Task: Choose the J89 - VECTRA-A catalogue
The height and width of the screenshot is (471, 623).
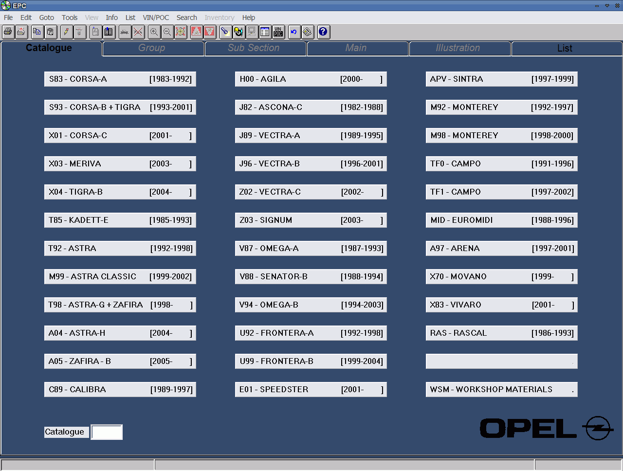Action: [311, 136]
